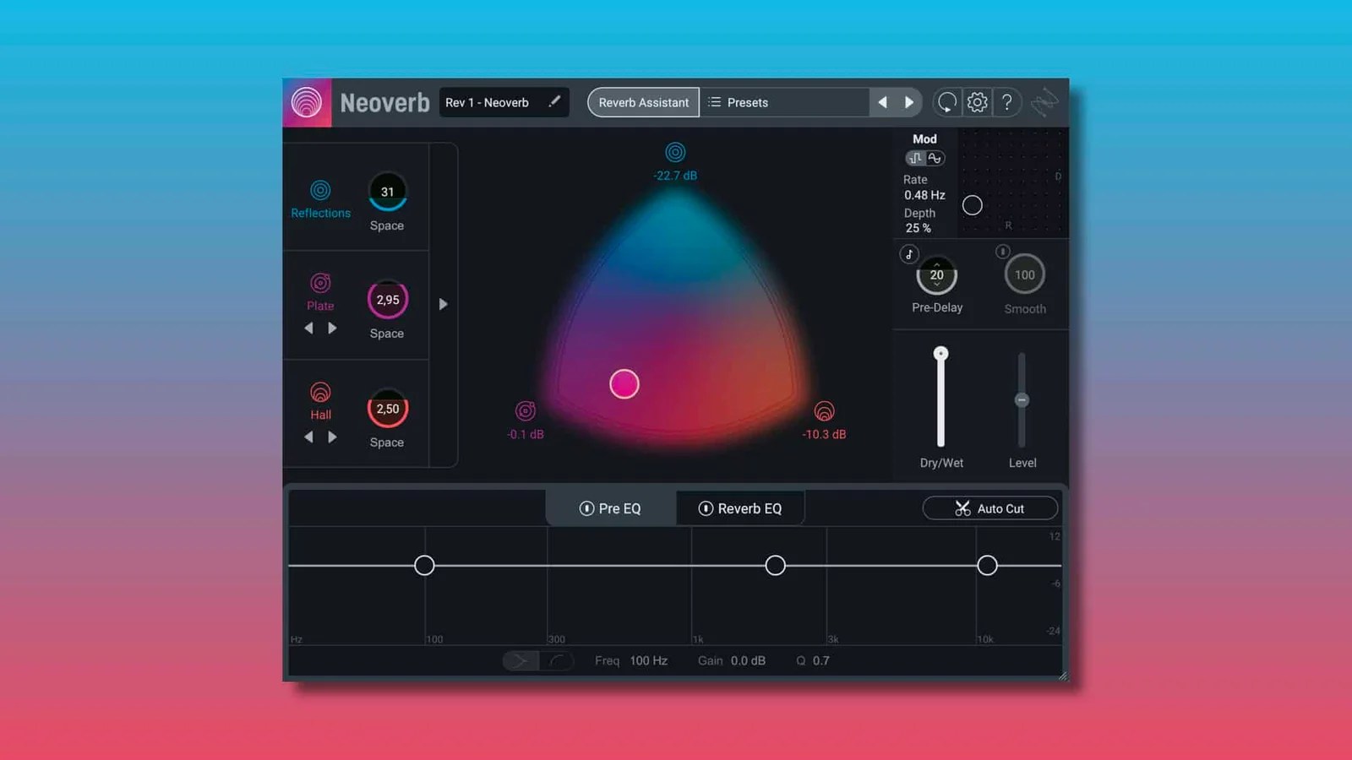Click the Dry/Wet label
This screenshot has width=1352, height=760.
[x=941, y=463]
